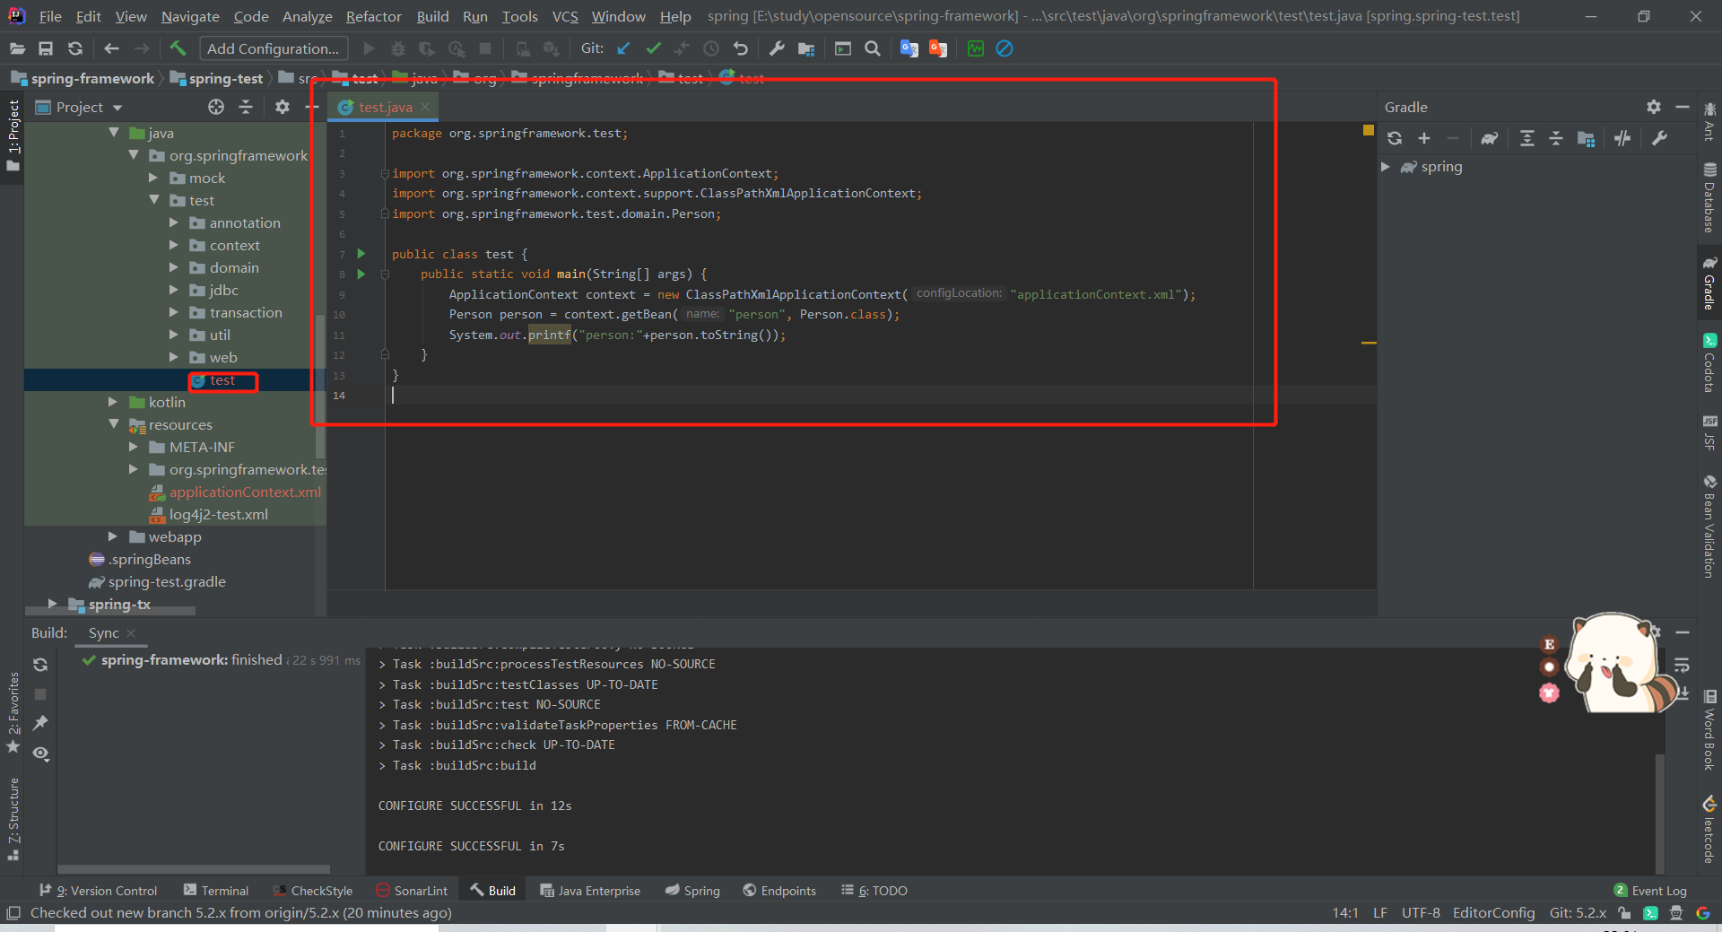Click Git commit green checkmark icon
Viewport: 1722px width, 932px height.
click(653, 48)
